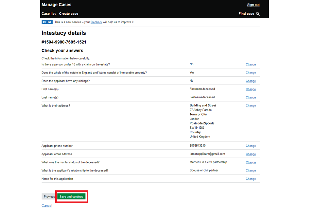Change the First name(s) entry

251,89
